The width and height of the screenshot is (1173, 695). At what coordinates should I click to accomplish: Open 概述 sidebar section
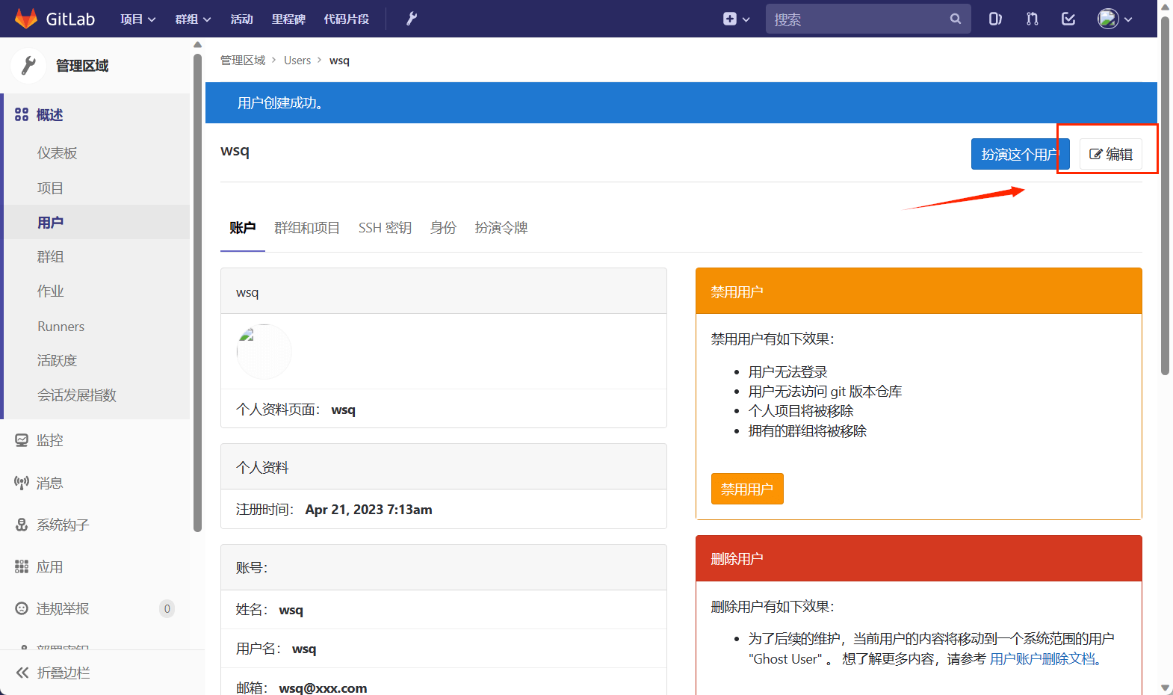click(49, 115)
